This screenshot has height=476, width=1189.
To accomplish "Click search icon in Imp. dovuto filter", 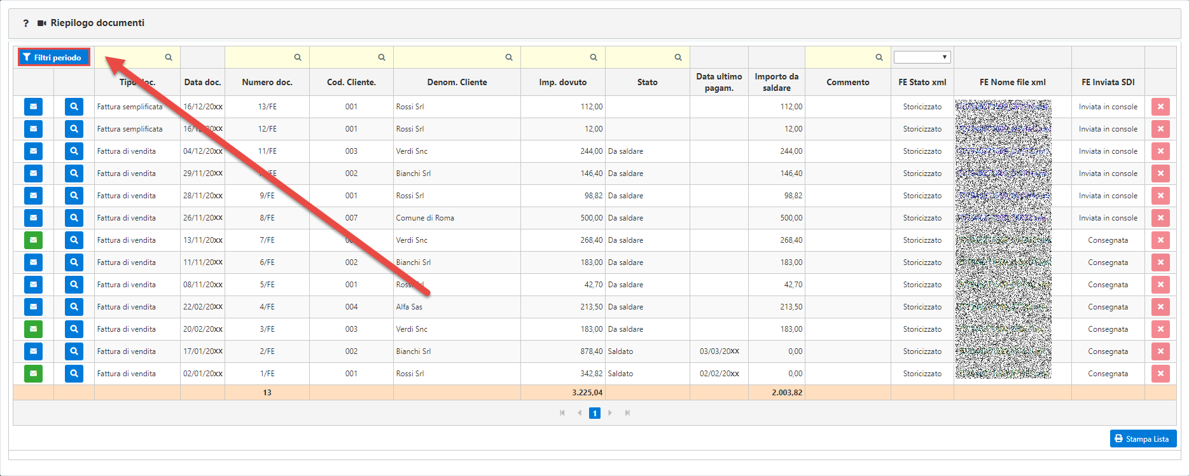I will click(594, 57).
